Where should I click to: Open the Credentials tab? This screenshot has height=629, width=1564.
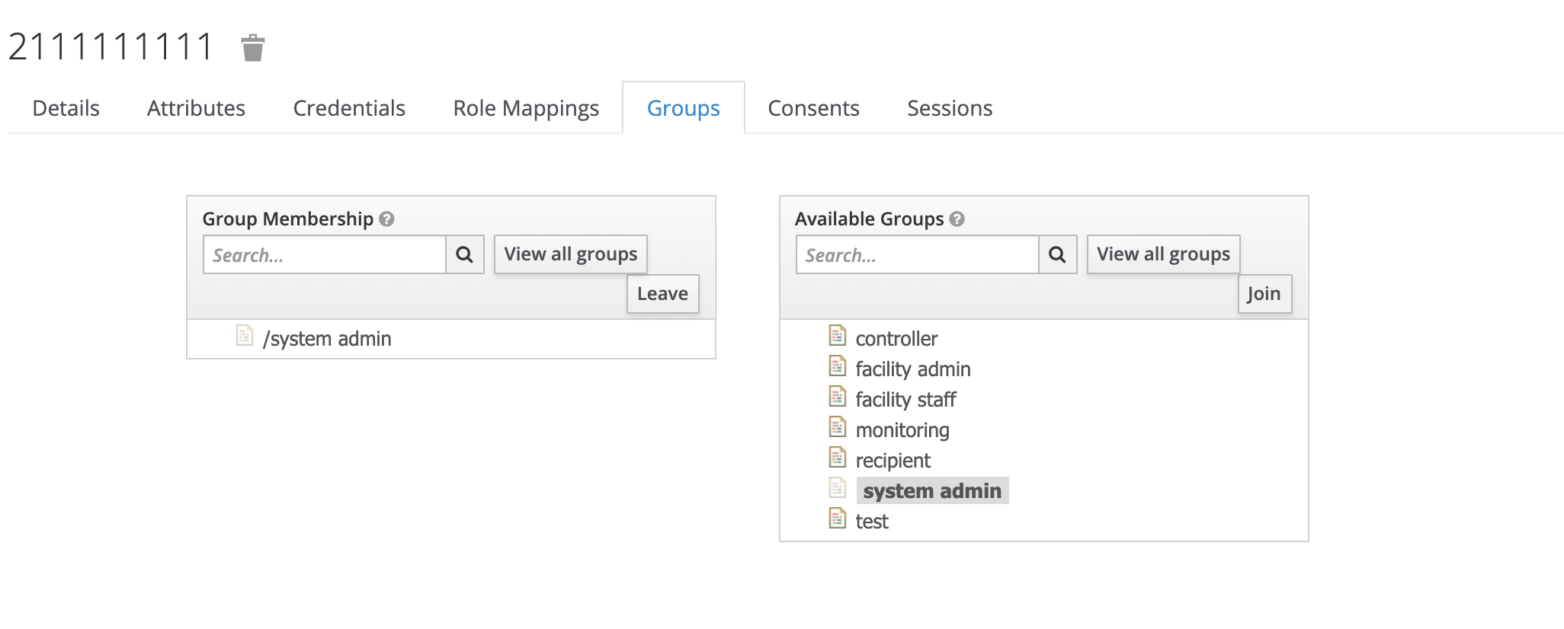pyautogui.click(x=349, y=108)
